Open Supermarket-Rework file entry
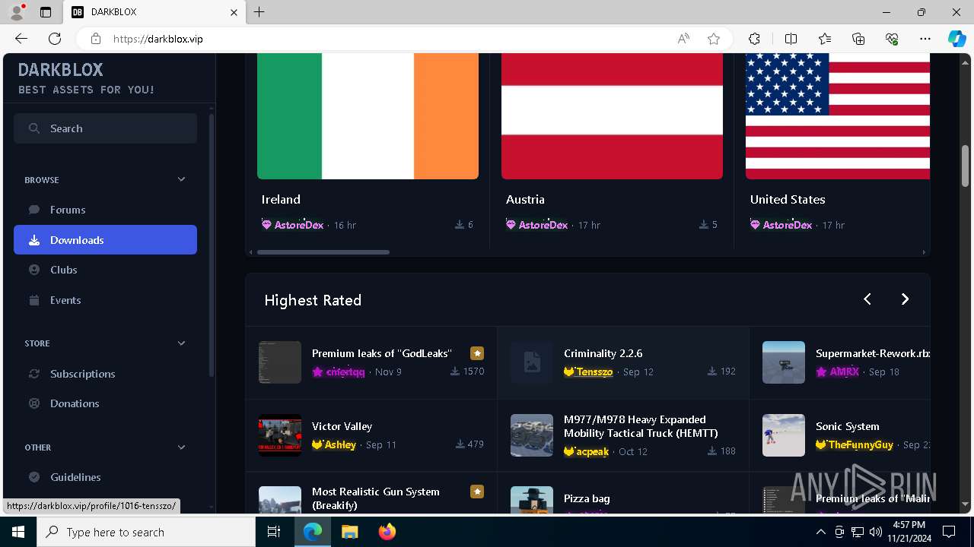Viewport: 974px width, 547px height. click(873, 353)
